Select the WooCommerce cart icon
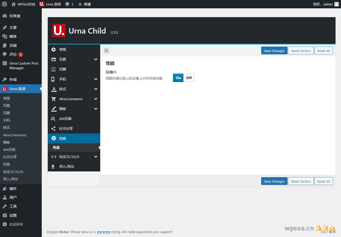 [x=54, y=99]
